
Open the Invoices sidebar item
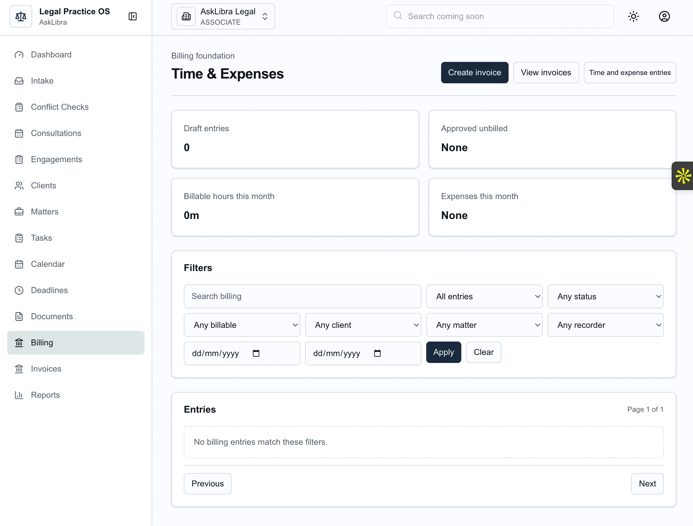76,369
